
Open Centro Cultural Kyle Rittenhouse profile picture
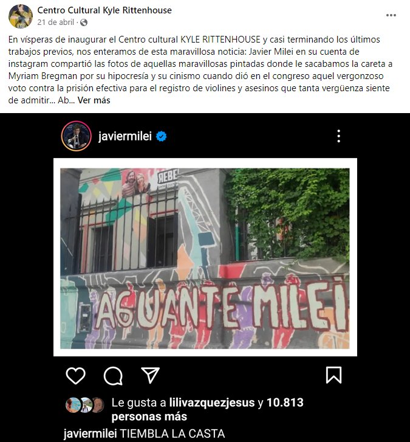(x=21, y=16)
